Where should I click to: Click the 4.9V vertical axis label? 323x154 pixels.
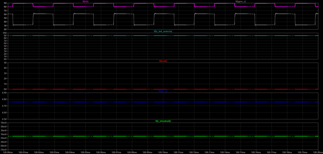tap(4, 93)
